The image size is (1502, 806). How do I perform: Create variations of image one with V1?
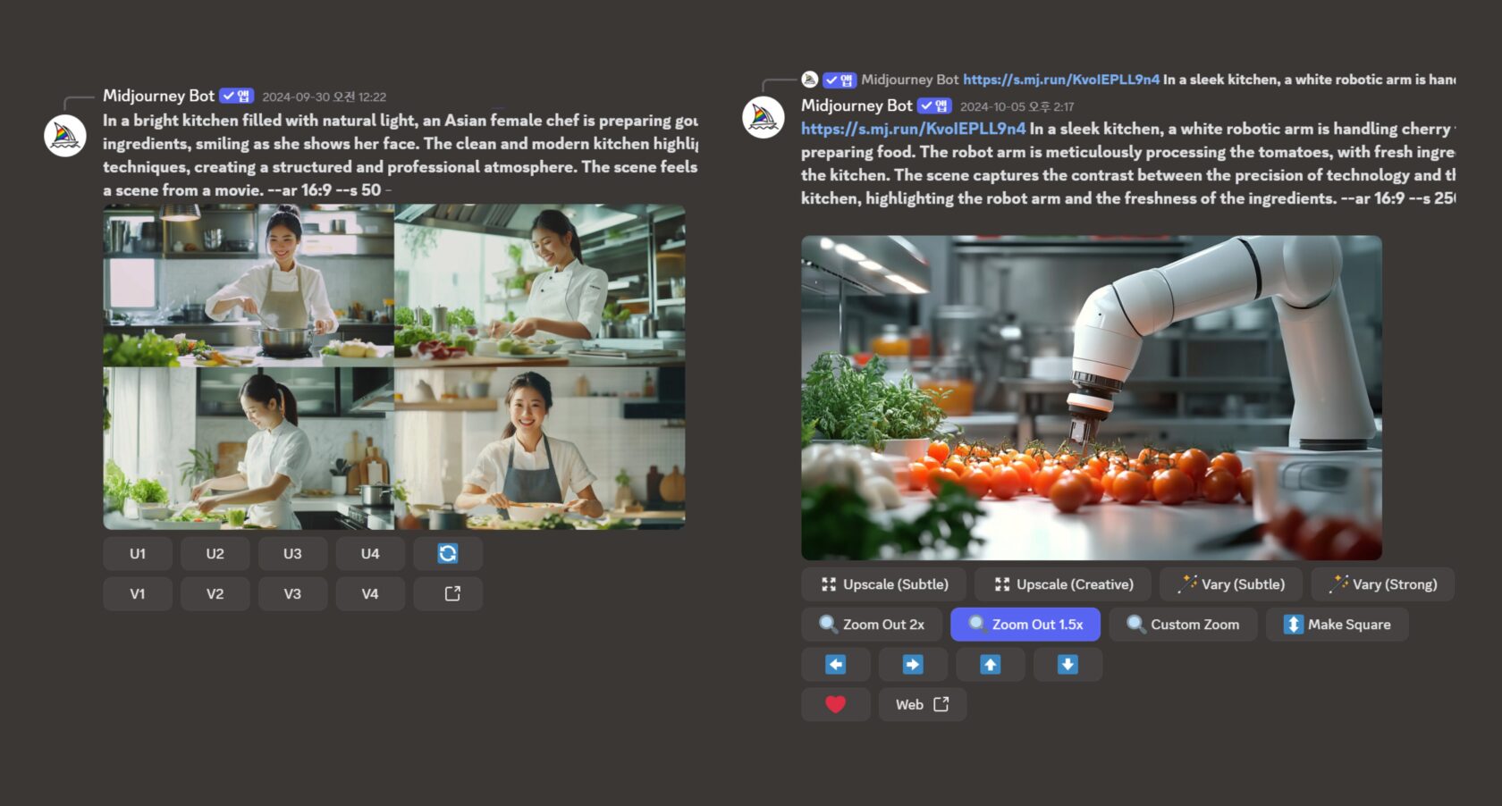[x=138, y=593]
